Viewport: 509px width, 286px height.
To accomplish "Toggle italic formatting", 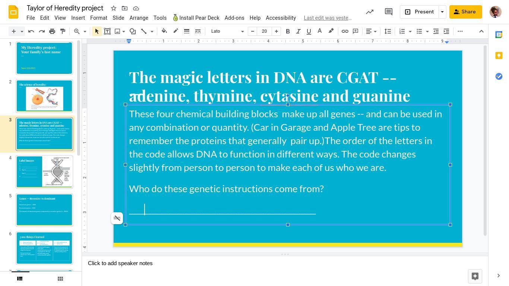I will pyautogui.click(x=298, y=31).
